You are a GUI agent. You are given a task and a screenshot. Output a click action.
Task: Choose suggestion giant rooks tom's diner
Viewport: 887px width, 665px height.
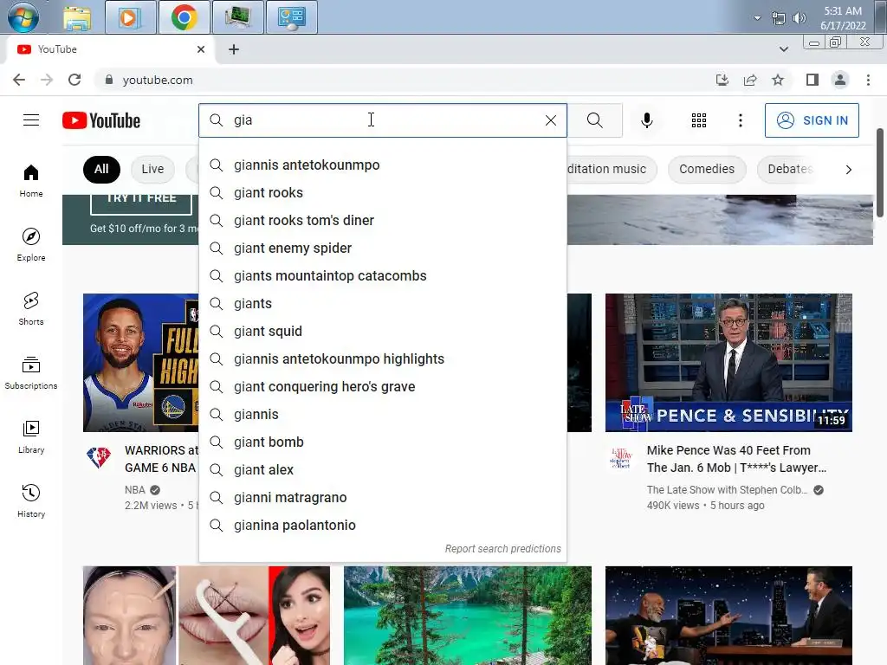(x=382, y=221)
